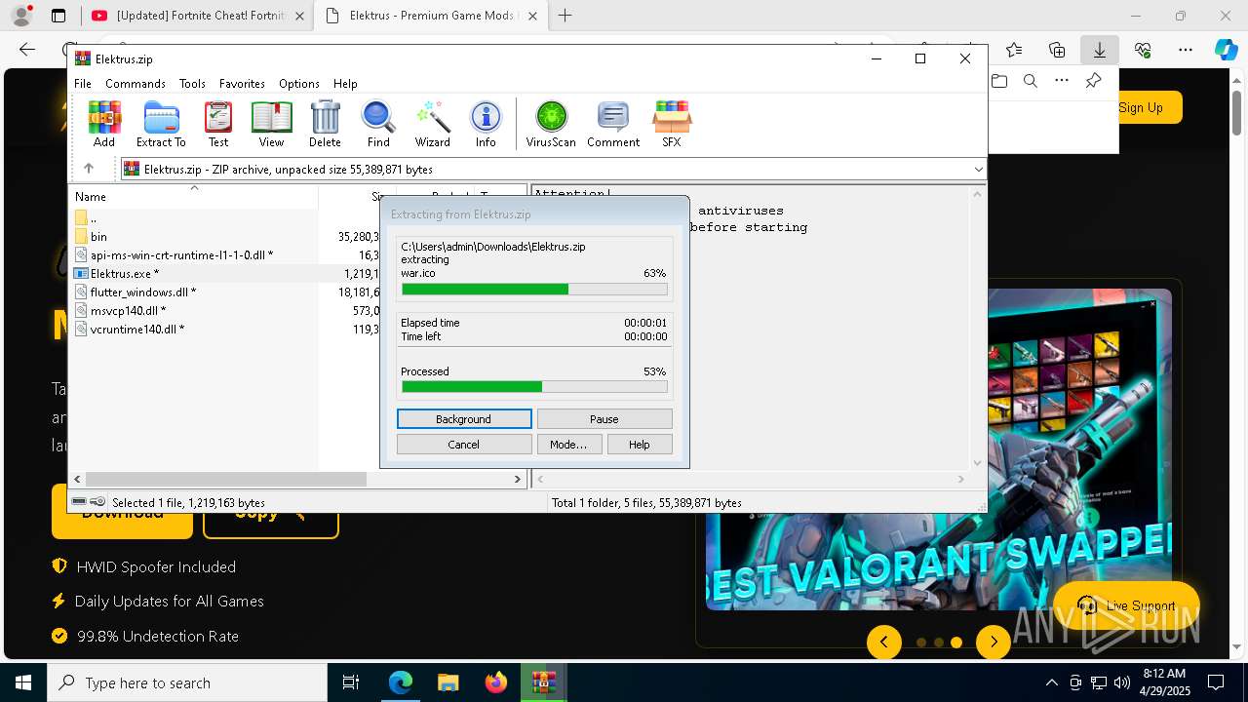
Task: Select the bin folder
Action: 98,236
